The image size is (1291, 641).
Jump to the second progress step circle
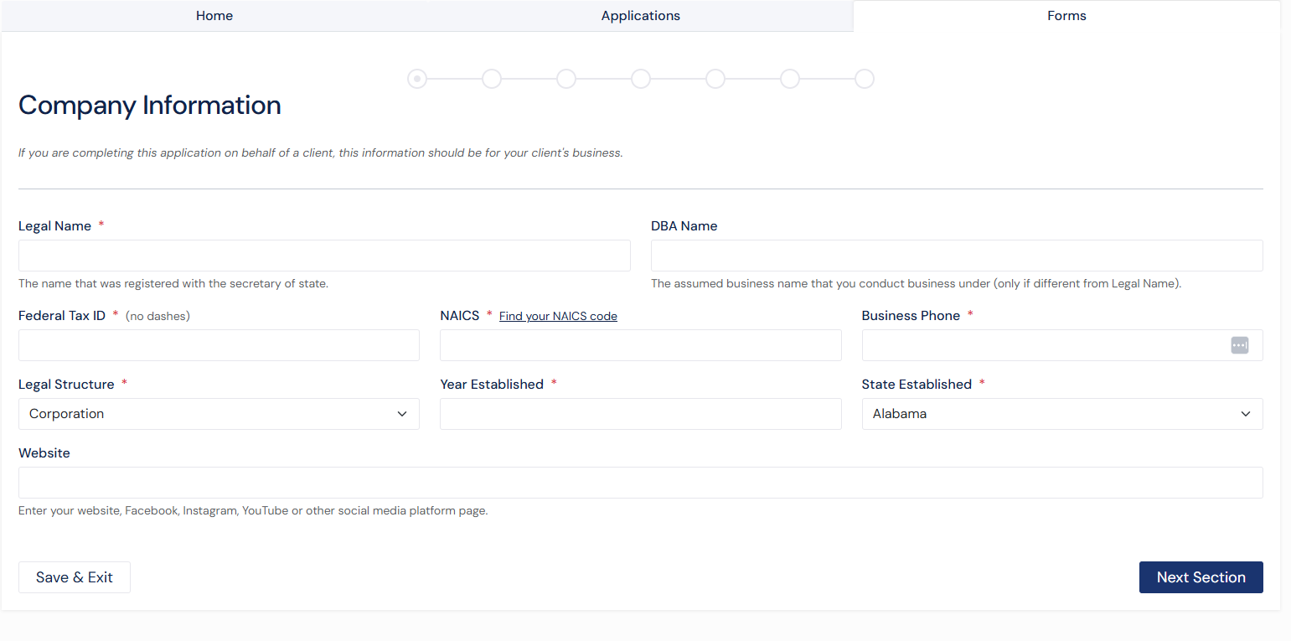point(492,79)
